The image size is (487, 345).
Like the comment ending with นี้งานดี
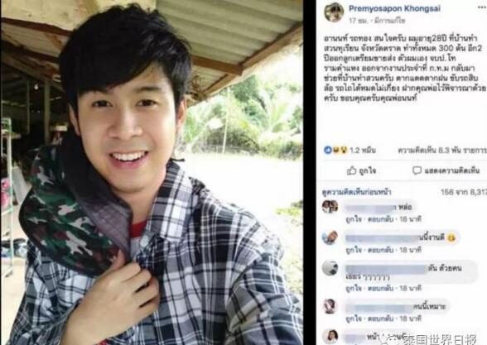tap(354, 250)
